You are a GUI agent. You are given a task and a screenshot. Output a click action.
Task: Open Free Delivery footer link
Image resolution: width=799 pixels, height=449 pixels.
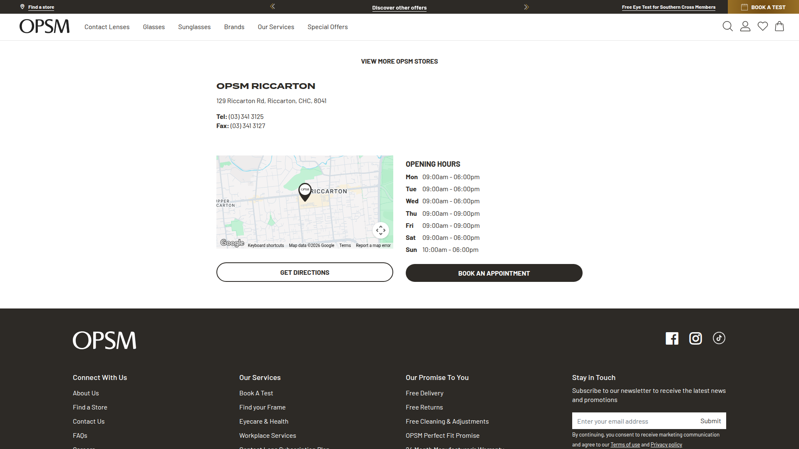[424, 393]
